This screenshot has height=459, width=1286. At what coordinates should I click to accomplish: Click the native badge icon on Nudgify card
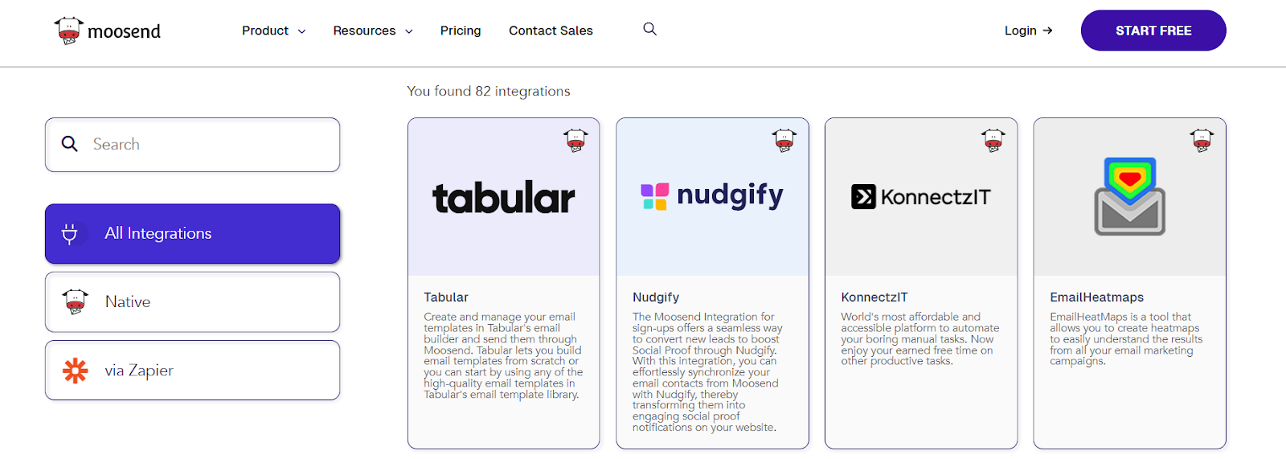pos(784,140)
